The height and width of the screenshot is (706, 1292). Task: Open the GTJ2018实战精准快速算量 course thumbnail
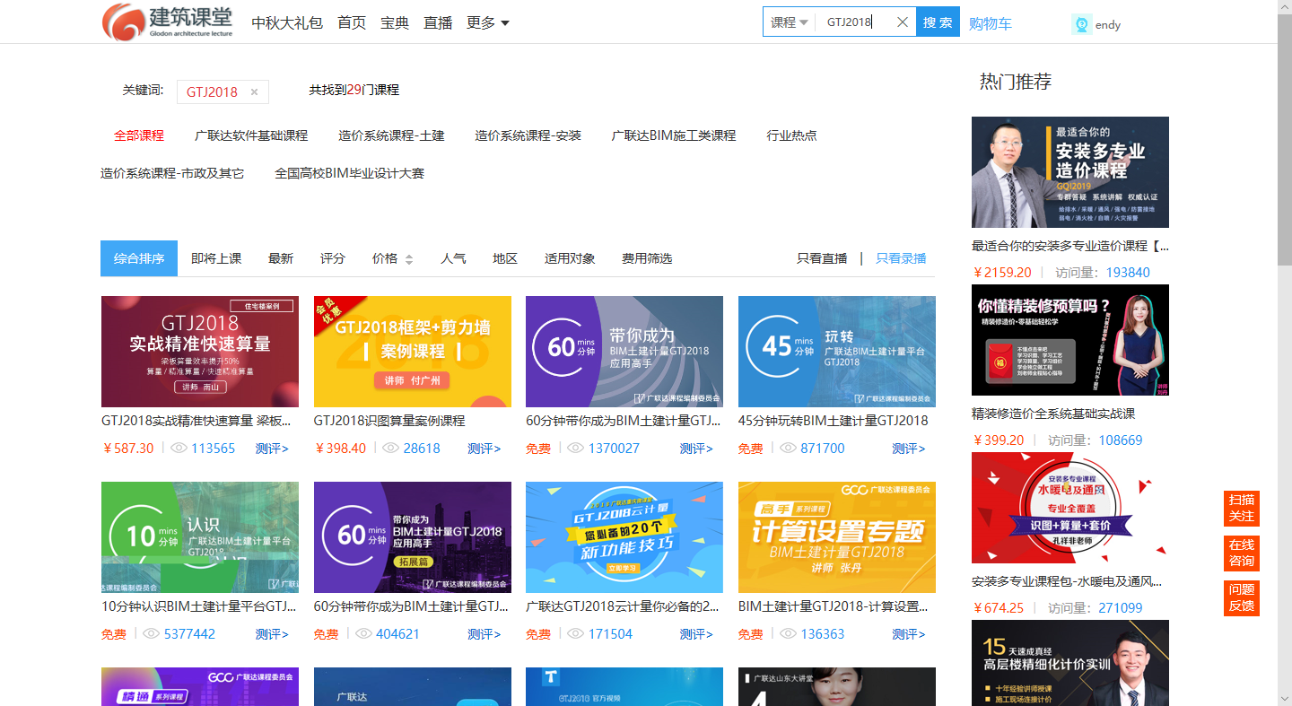pyautogui.click(x=200, y=352)
